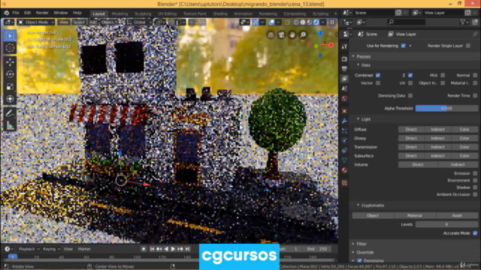481x270 pixels.
Task: Toggle Use for Rendering checkbox
Action: coord(403,46)
